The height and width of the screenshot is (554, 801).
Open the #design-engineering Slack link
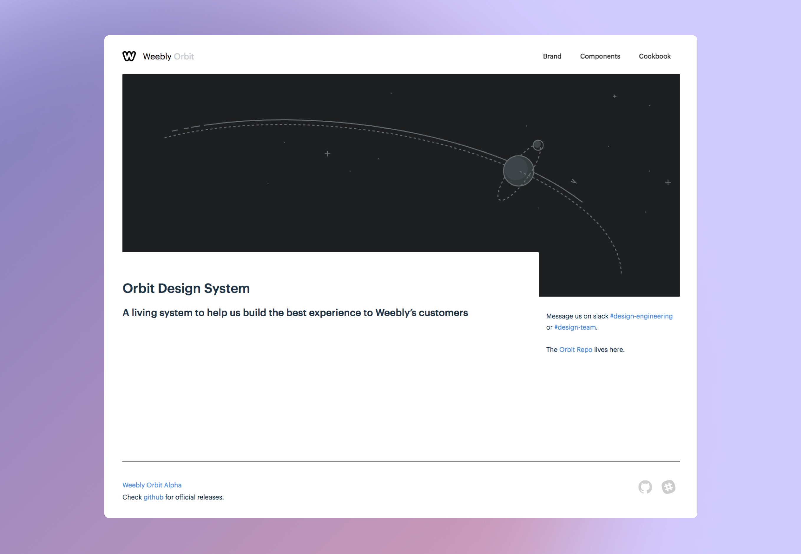point(641,316)
